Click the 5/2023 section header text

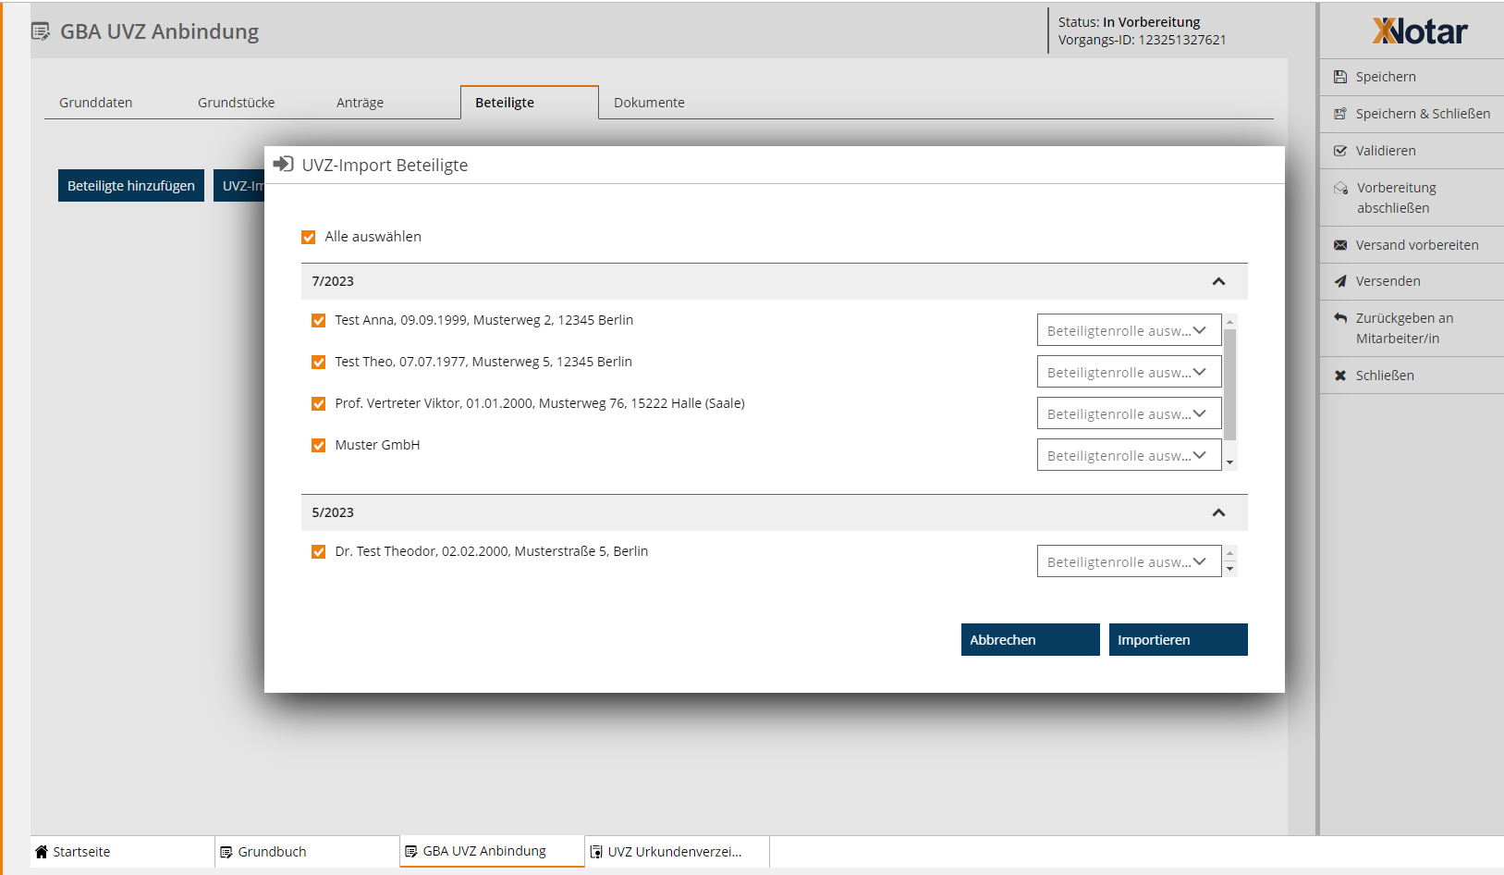click(333, 512)
